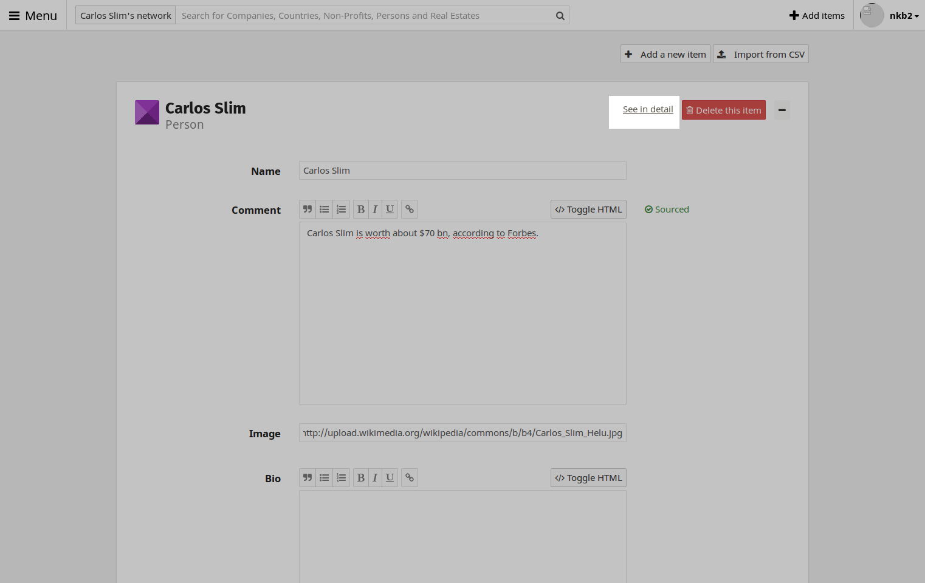
Task: Click the Carlos Slim's network label
Action: click(126, 16)
